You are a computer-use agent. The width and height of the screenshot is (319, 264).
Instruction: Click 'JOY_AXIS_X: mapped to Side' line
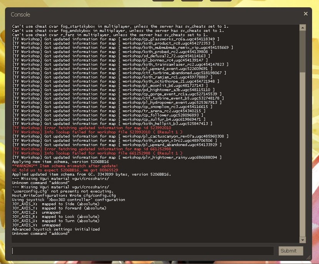[x=56, y=204]
